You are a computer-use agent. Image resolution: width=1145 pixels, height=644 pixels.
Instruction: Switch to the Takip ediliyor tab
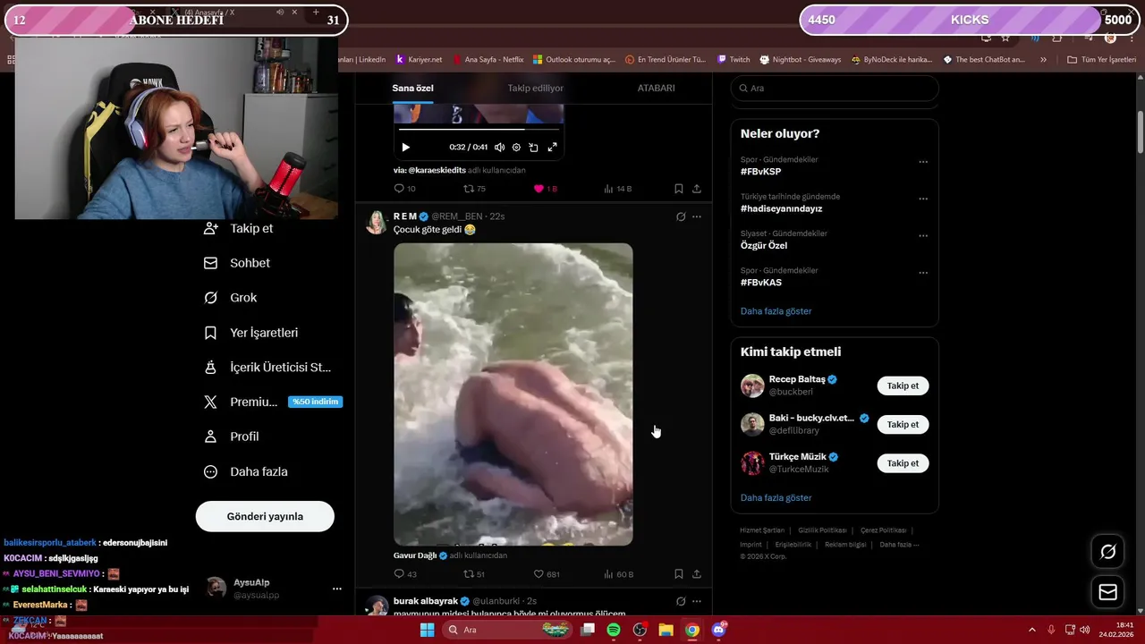(x=536, y=88)
